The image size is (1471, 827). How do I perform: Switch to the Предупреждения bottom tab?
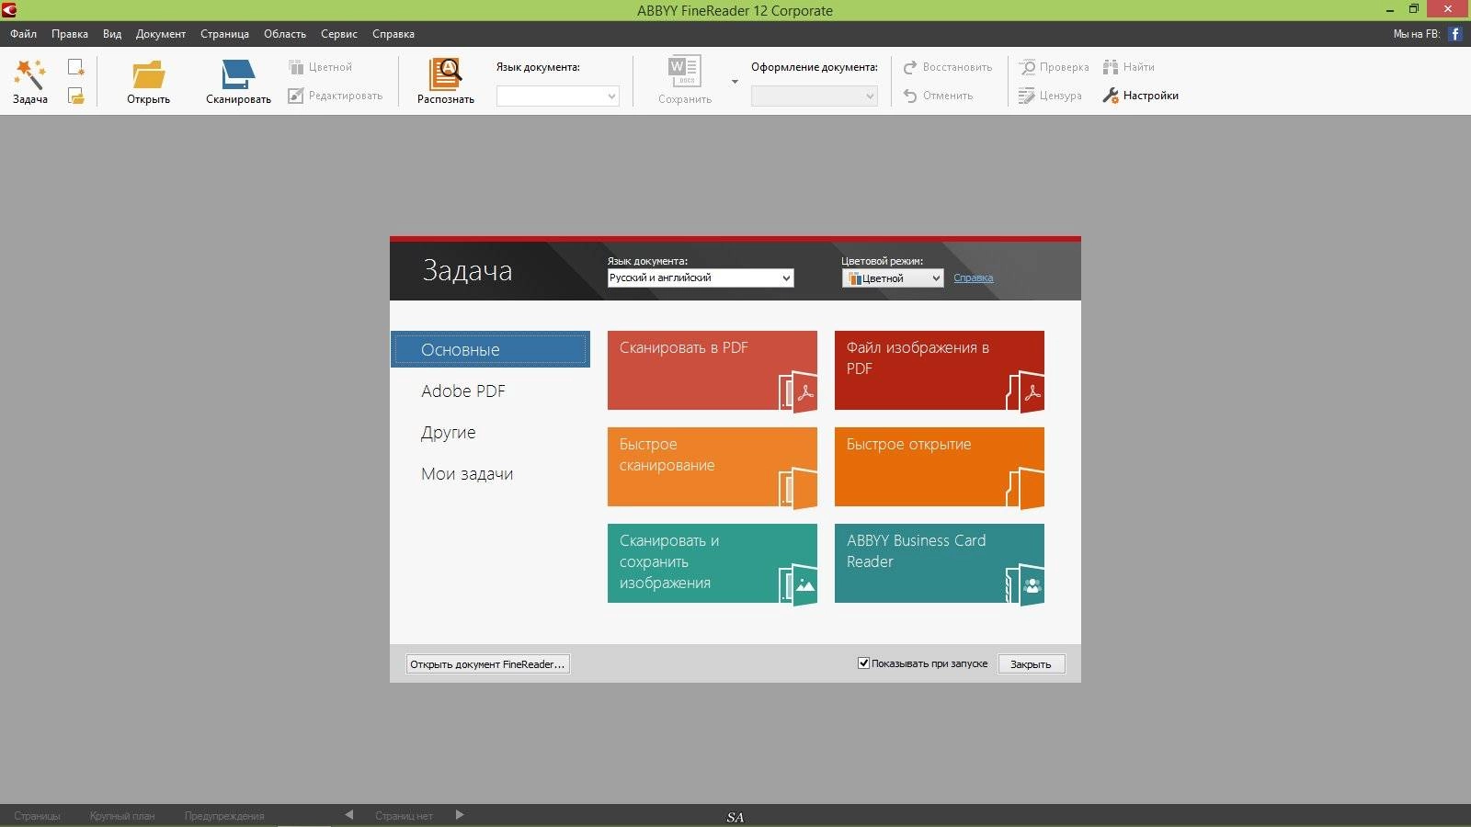224,815
